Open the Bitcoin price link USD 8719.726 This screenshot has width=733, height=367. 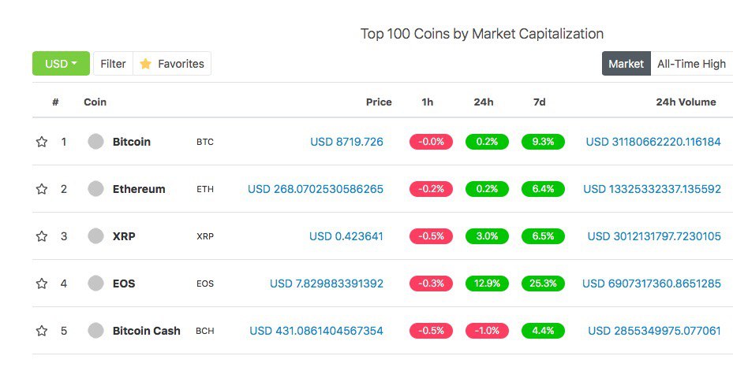pos(346,142)
